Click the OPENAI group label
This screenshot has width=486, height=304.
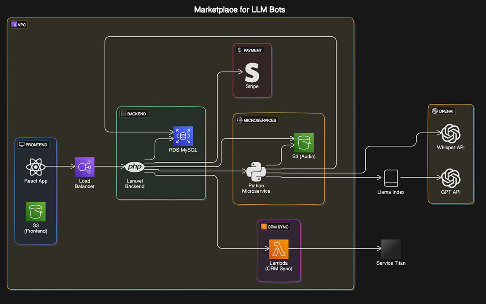click(444, 111)
